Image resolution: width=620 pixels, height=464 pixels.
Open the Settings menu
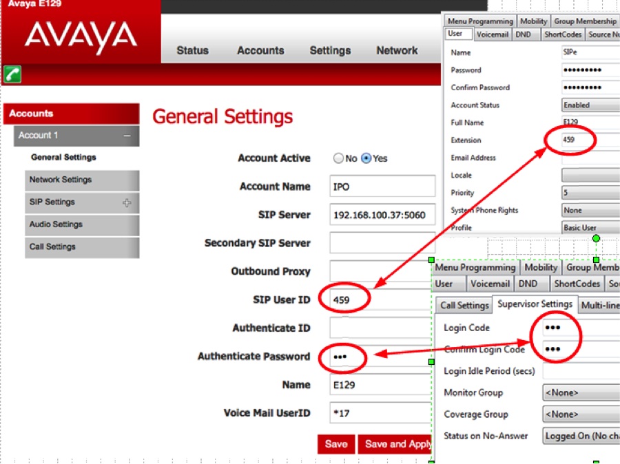coord(330,50)
